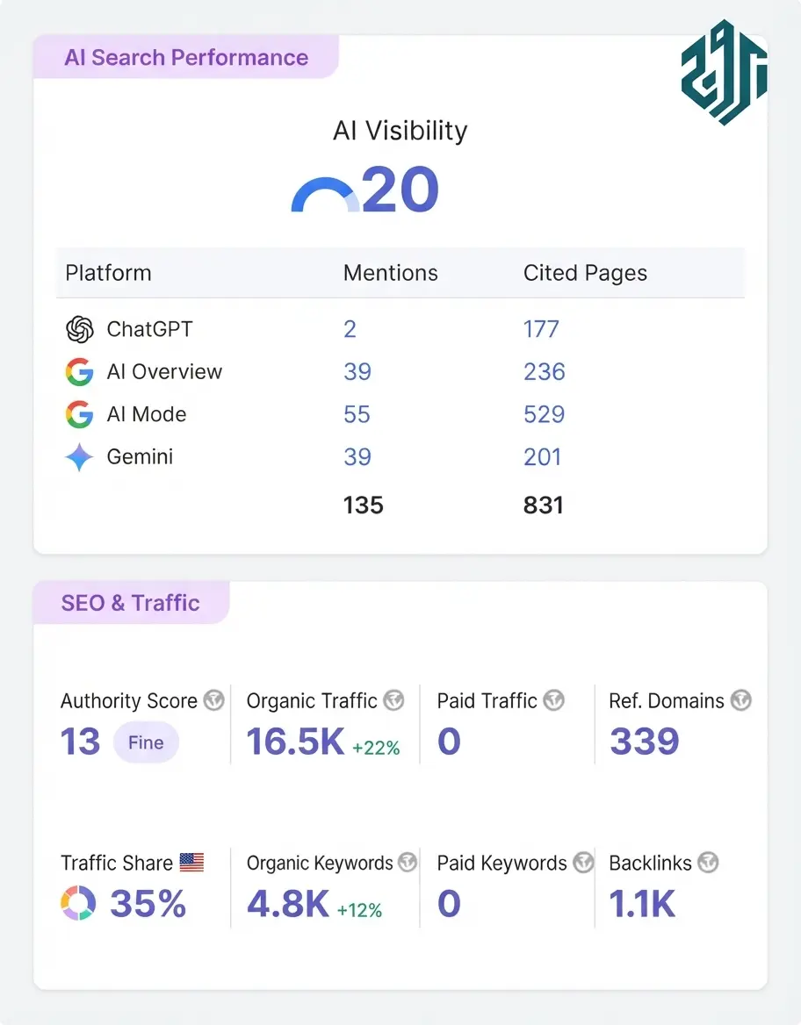
Task: Click the Platform column header
Action: [x=108, y=273]
